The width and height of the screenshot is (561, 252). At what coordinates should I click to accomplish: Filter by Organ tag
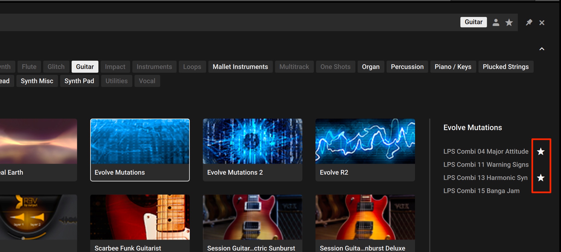pos(371,67)
